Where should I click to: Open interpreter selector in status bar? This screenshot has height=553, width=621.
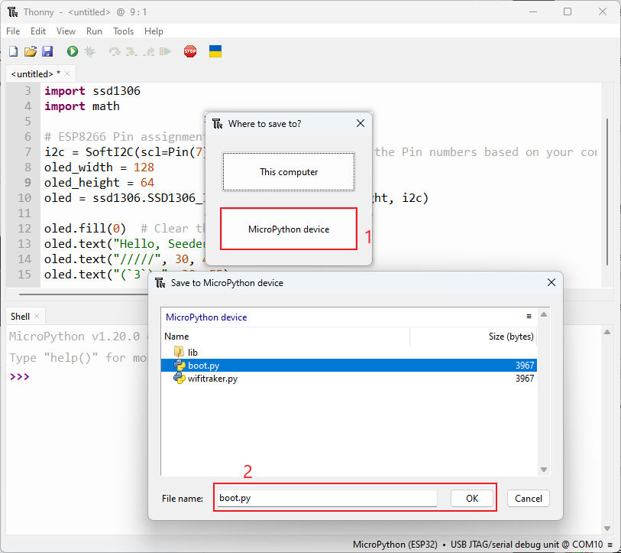(x=477, y=545)
